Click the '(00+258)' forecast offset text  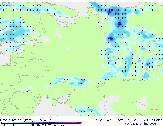pos(155,120)
